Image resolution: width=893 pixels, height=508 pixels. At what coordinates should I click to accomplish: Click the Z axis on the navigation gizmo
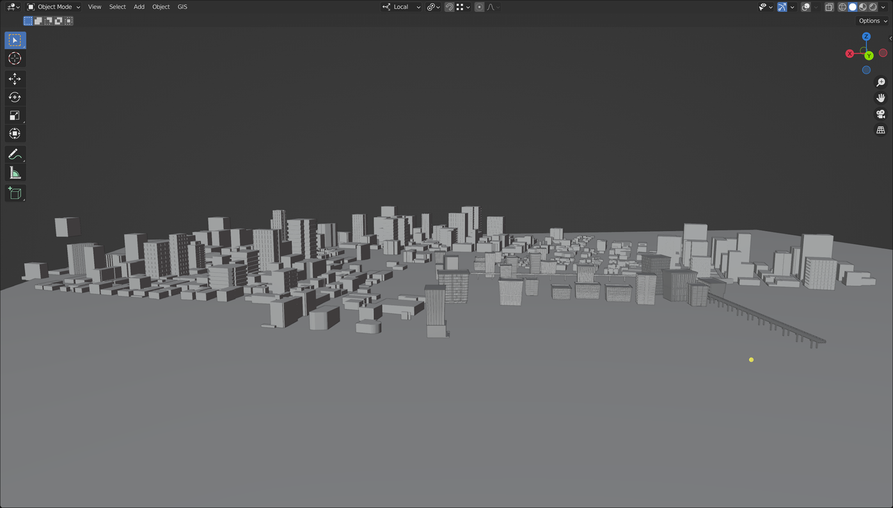click(866, 36)
